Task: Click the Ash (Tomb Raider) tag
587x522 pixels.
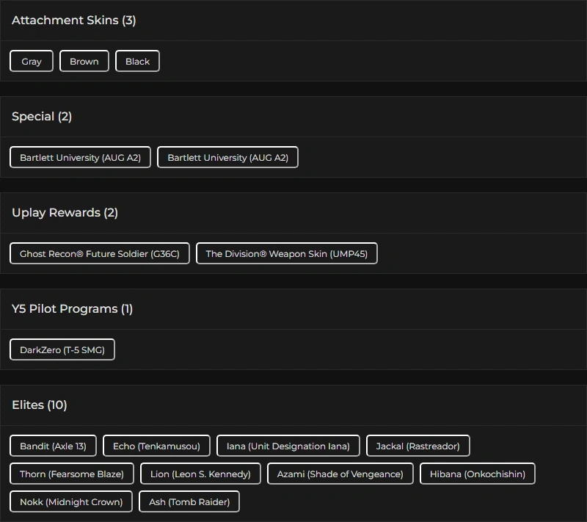Action: point(189,501)
